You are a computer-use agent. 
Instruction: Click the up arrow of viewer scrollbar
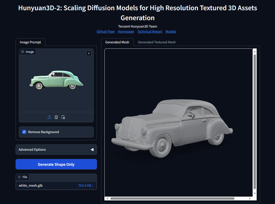[255, 51]
